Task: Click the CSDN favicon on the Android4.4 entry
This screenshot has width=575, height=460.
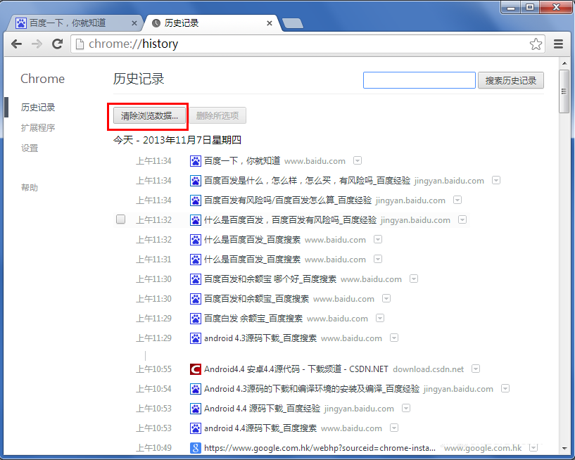Action: (x=196, y=369)
